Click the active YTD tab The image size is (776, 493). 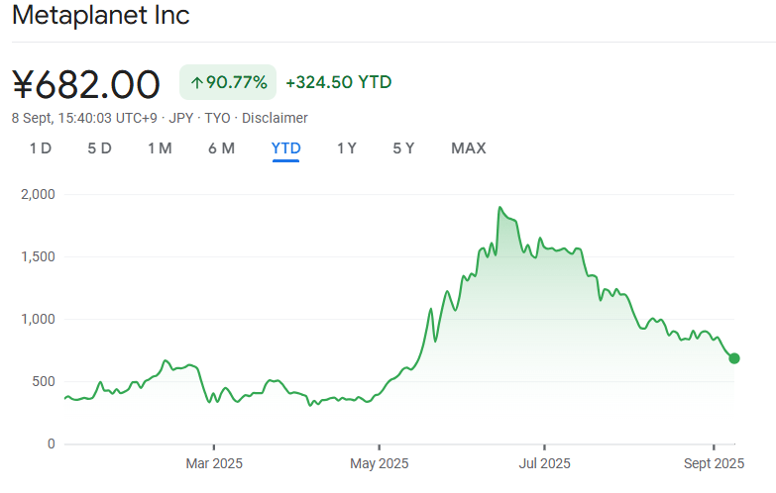[x=286, y=148]
